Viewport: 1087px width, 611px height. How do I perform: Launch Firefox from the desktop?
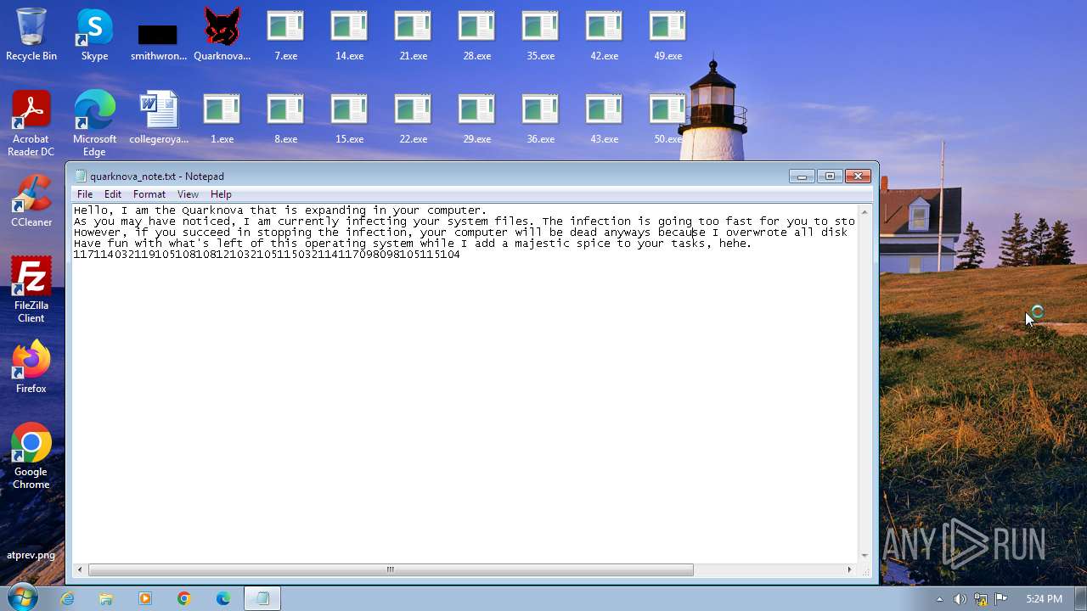pos(31,367)
